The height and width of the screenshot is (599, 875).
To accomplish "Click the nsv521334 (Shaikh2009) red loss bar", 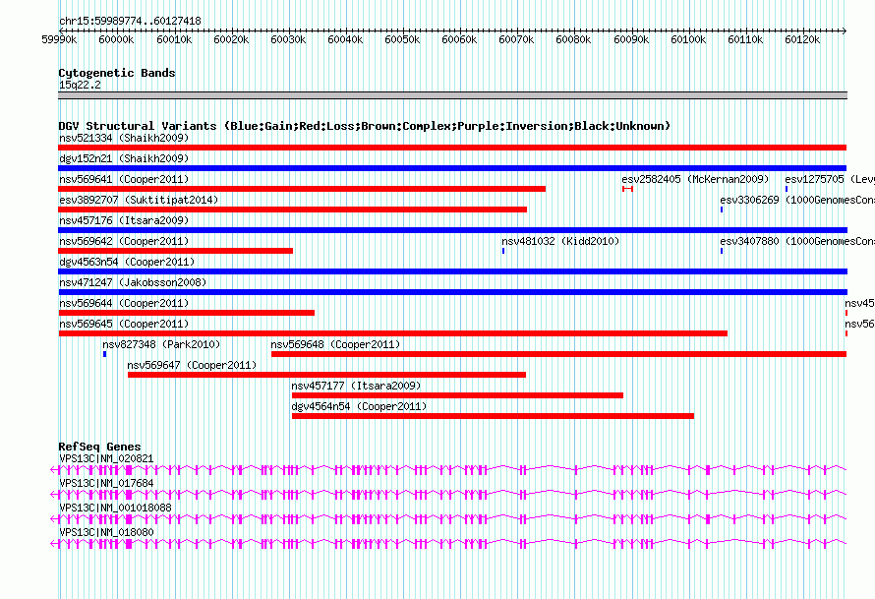I will [x=452, y=148].
